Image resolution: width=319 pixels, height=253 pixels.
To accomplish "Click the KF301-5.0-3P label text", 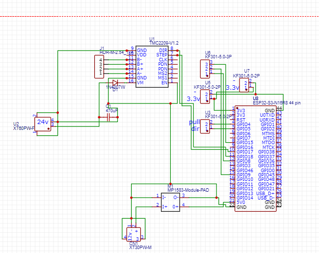I will tap(218, 57).
